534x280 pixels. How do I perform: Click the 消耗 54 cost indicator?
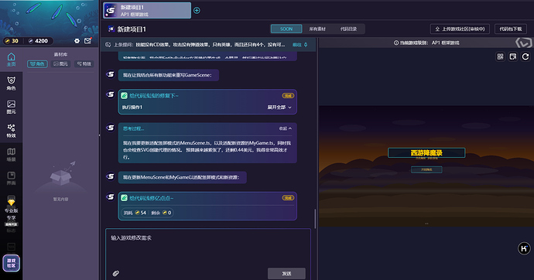click(x=135, y=213)
